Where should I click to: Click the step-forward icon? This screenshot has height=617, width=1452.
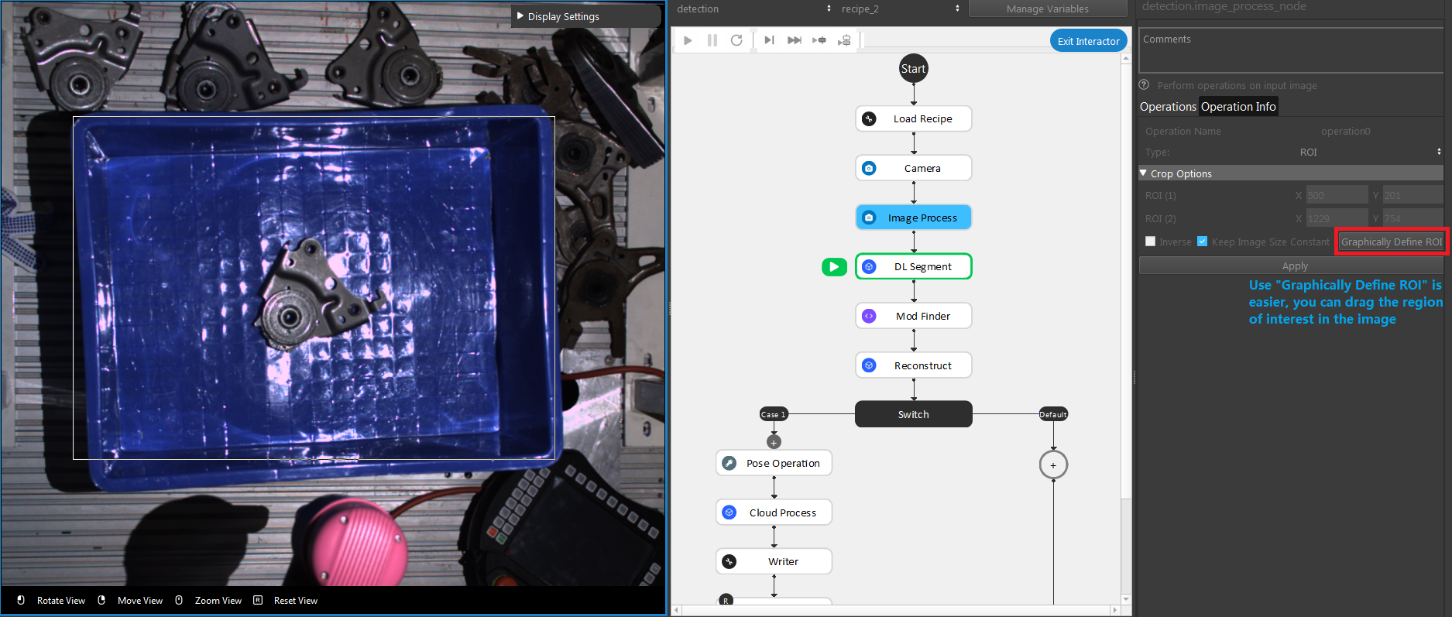[769, 40]
